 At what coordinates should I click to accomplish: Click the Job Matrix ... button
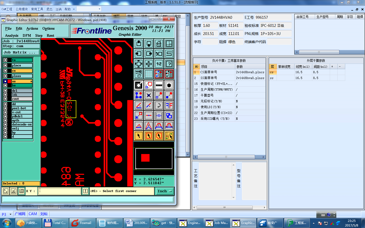click(21, 52)
